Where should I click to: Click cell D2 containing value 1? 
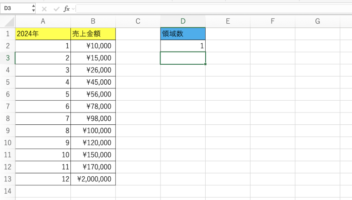(183, 46)
